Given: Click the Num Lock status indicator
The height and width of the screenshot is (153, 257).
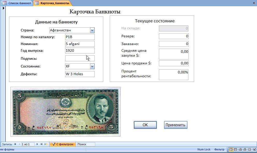Looking at the screenshot, I should 204,149.
